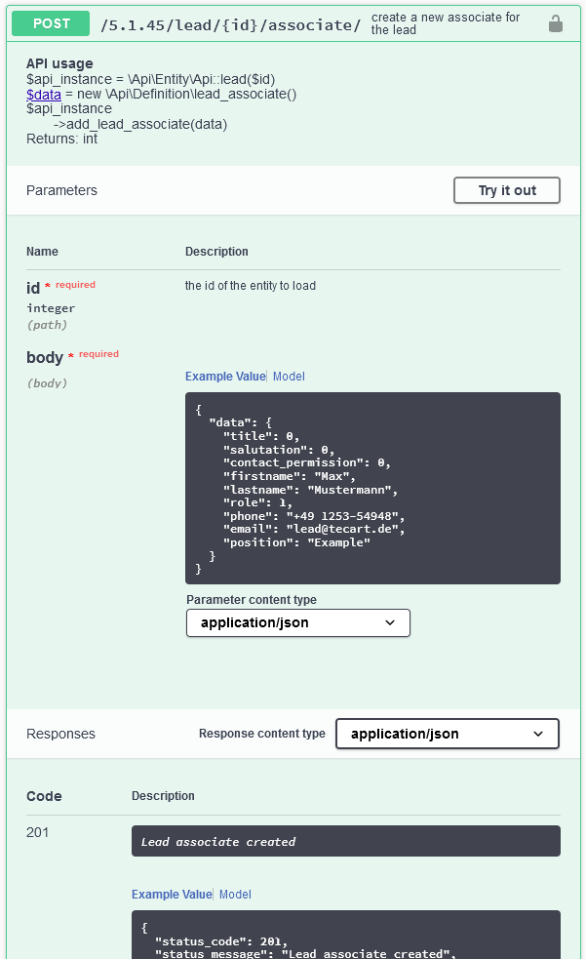Expand the Response content type dropdown
586x959 pixels.
[x=447, y=734]
